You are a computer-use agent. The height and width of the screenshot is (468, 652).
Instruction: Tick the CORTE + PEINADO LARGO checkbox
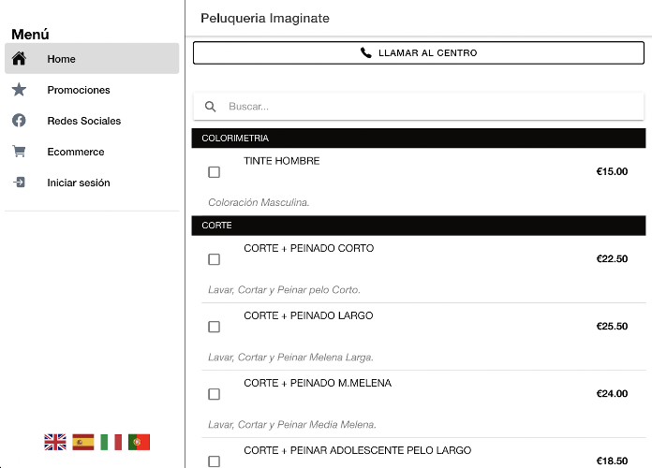pyautogui.click(x=215, y=327)
